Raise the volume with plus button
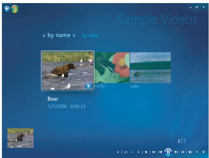This screenshot has height=158, width=209. pos(203,152)
